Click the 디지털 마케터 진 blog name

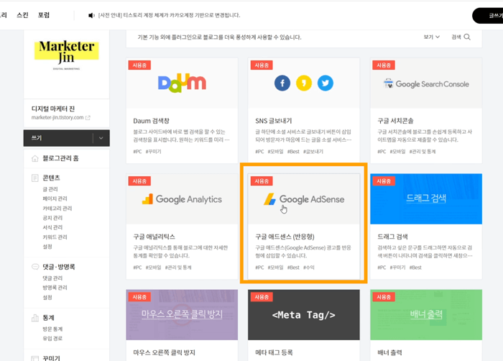click(x=53, y=109)
